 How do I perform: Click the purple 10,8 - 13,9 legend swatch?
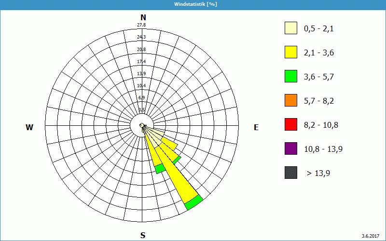290,148
